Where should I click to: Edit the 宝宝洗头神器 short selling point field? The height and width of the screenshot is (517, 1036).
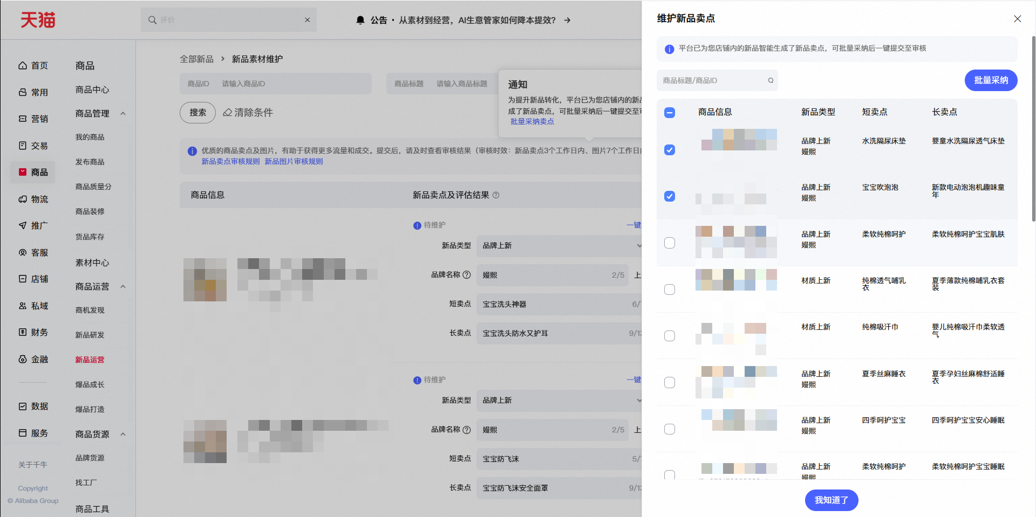coord(559,304)
